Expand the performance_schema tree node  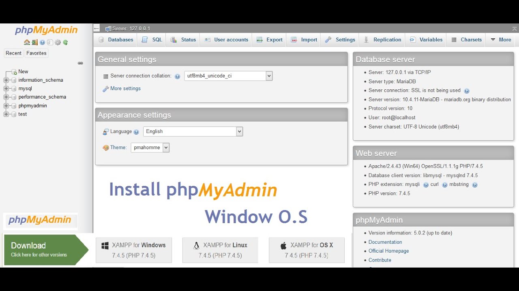[x=6, y=97]
